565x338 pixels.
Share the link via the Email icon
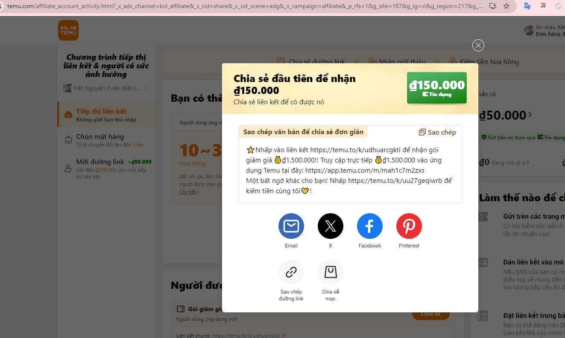click(291, 226)
